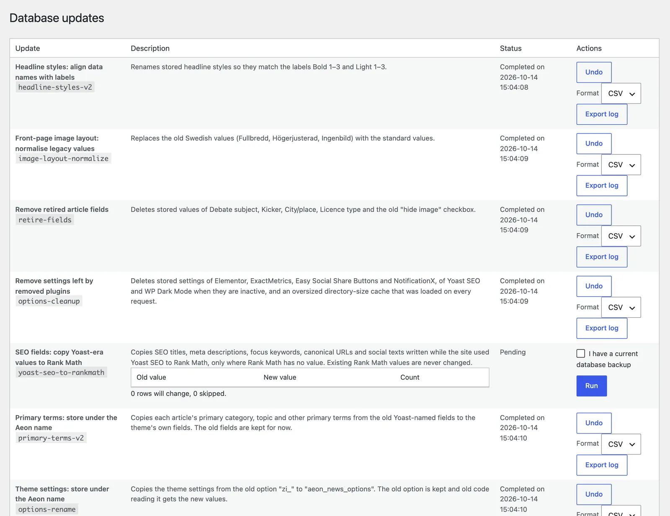Click the 'Pending' status text
Image resolution: width=670 pixels, height=516 pixels.
[x=513, y=352]
